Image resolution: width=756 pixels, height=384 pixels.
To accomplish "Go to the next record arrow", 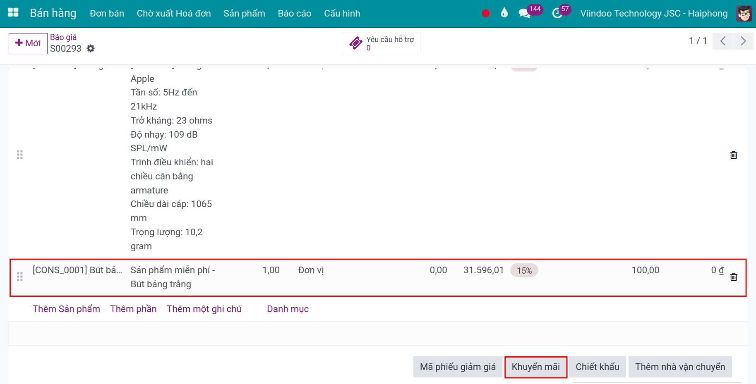I will pos(743,41).
